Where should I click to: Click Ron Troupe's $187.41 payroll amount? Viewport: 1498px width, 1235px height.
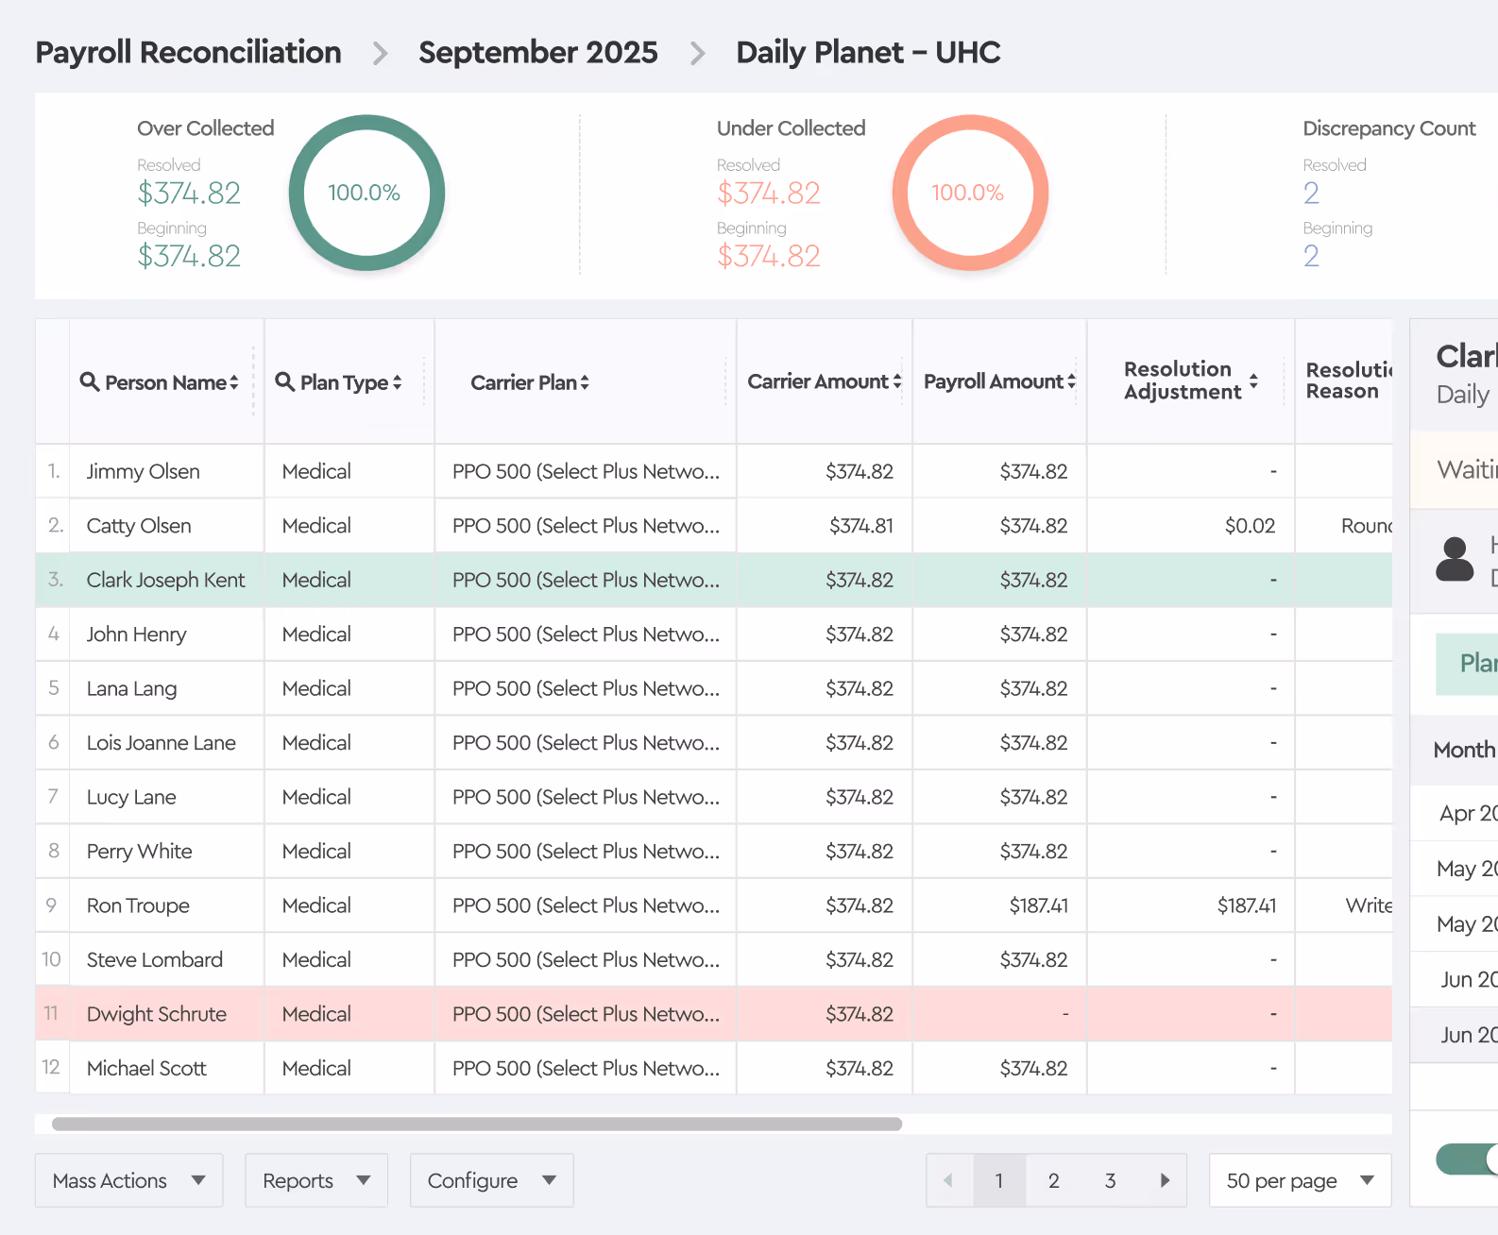click(x=1039, y=905)
